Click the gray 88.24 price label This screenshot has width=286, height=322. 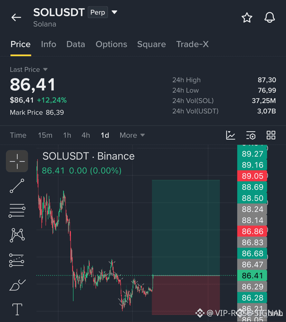pos(252,209)
